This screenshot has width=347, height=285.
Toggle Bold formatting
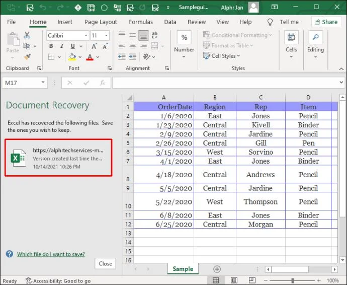[x=51, y=46]
